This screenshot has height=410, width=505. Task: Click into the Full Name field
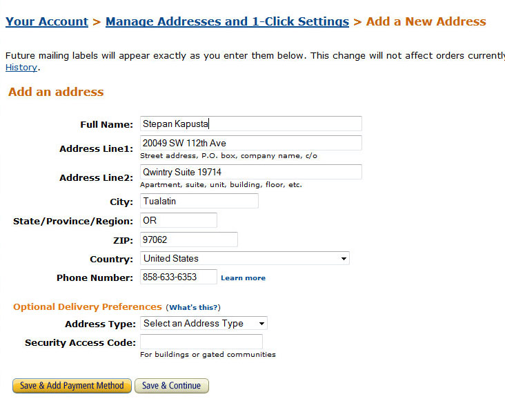(250, 124)
